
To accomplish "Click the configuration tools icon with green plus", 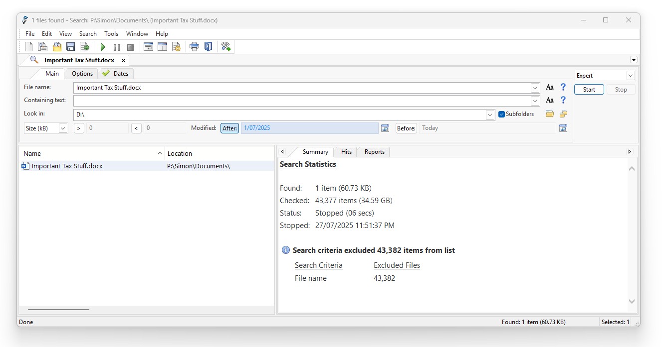I will click(x=226, y=47).
